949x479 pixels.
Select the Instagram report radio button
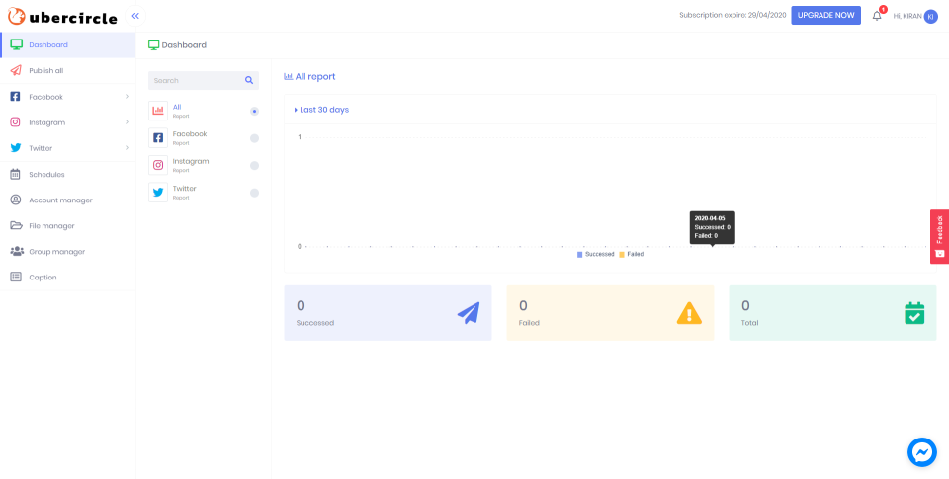point(254,166)
